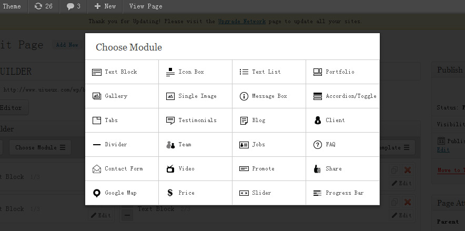Screen dimensions: 465x231
Task: Open the comments bubble showing 3
Action: coord(73,6)
